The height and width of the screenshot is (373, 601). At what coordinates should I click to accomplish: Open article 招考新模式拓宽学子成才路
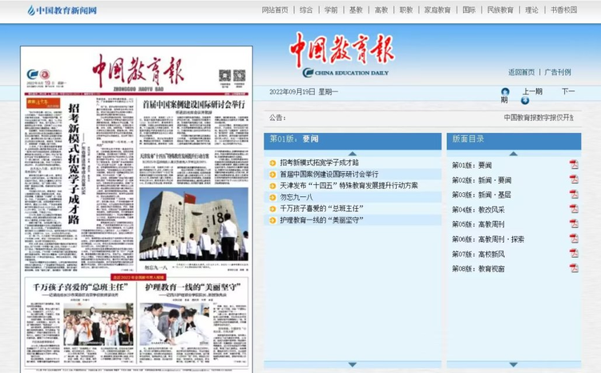pyautogui.click(x=319, y=162)
